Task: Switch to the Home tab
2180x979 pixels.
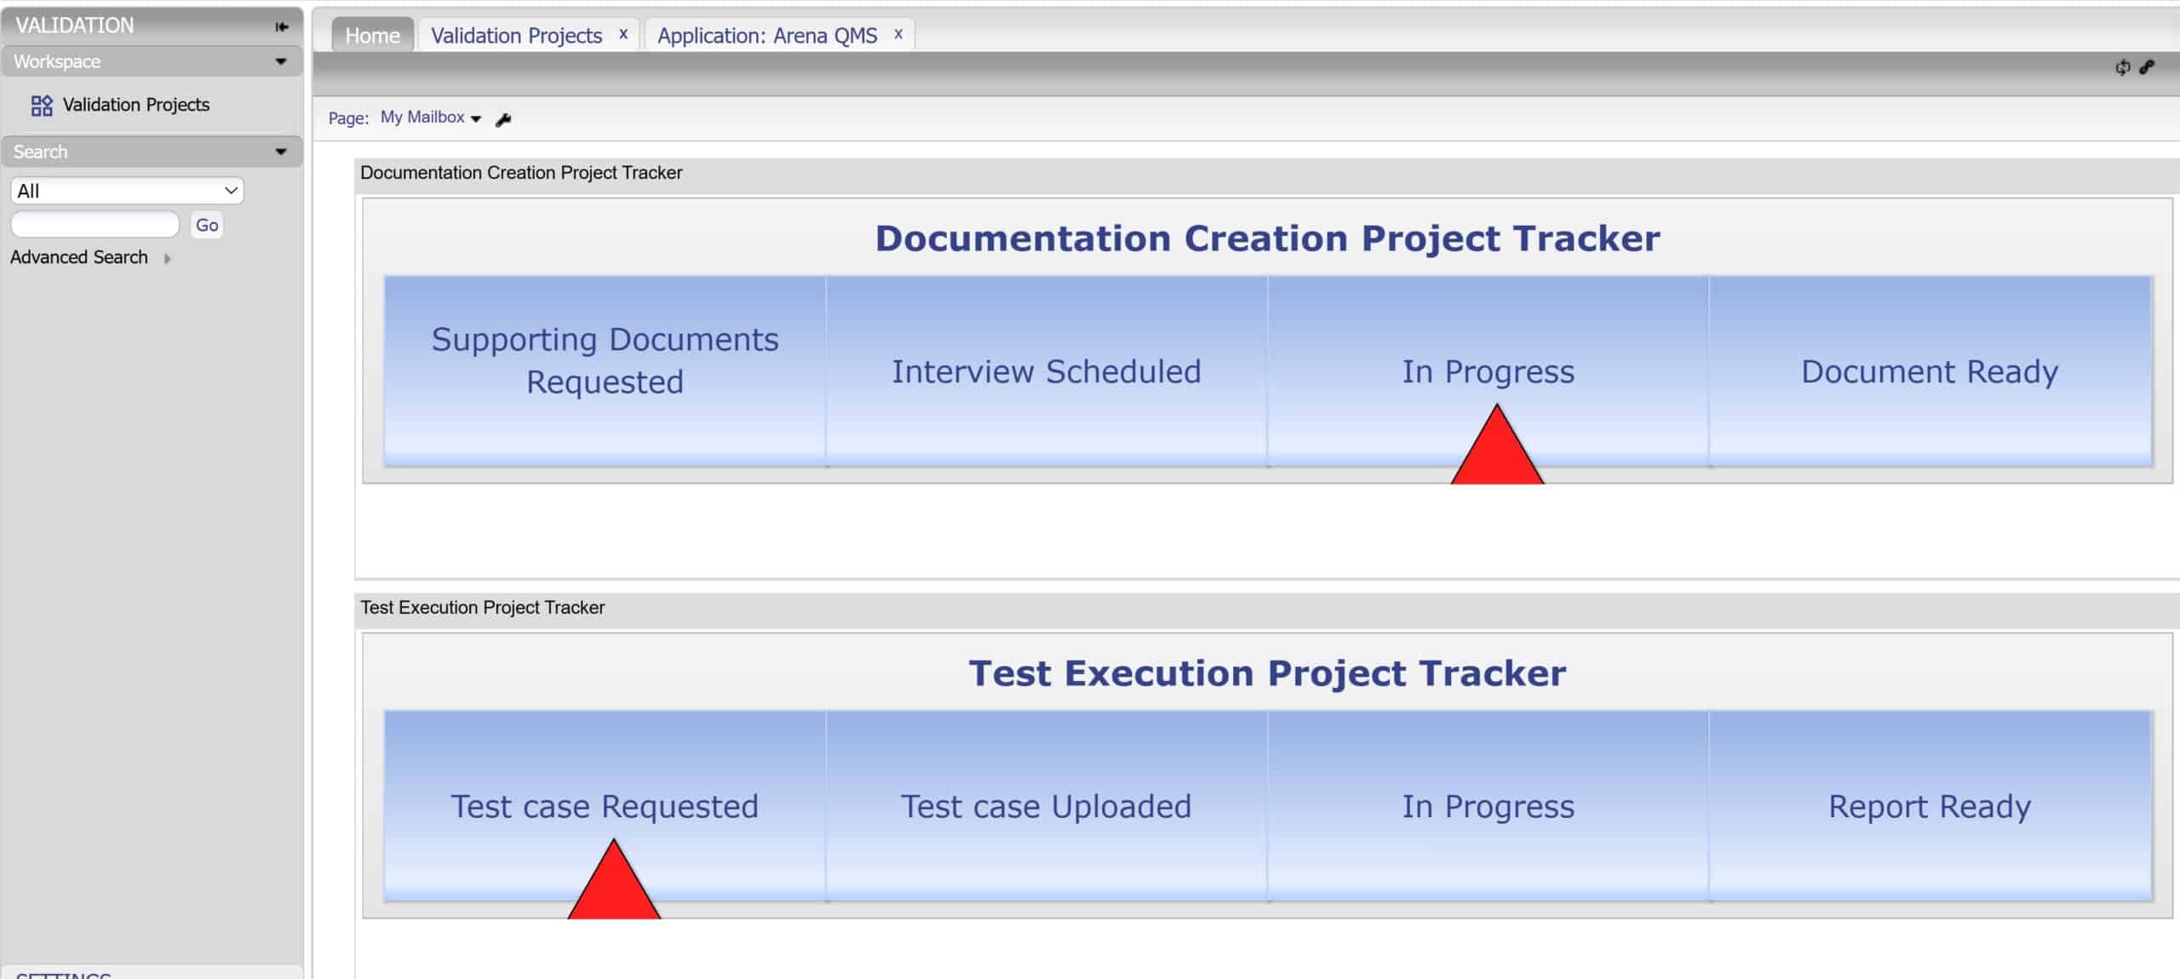Action: click(x=372, y=35)
